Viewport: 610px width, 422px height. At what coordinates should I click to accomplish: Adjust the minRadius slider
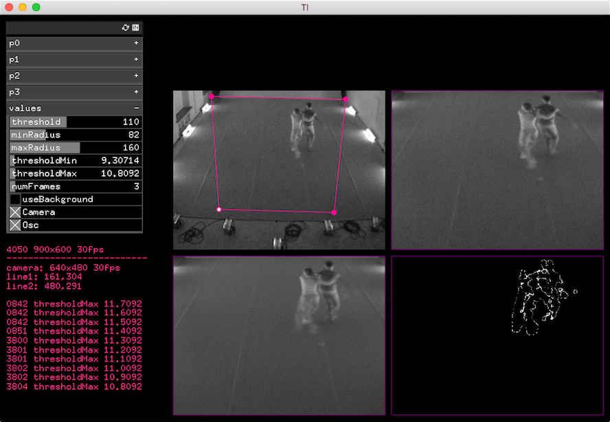(74, 135)
